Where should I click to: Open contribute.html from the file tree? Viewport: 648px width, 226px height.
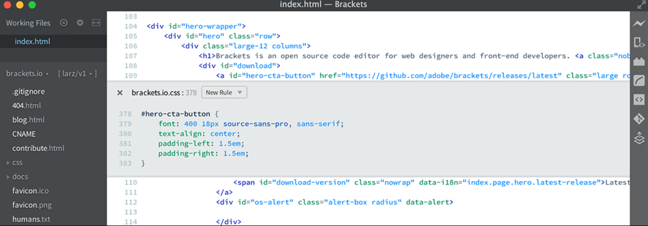tap(39, 148)
